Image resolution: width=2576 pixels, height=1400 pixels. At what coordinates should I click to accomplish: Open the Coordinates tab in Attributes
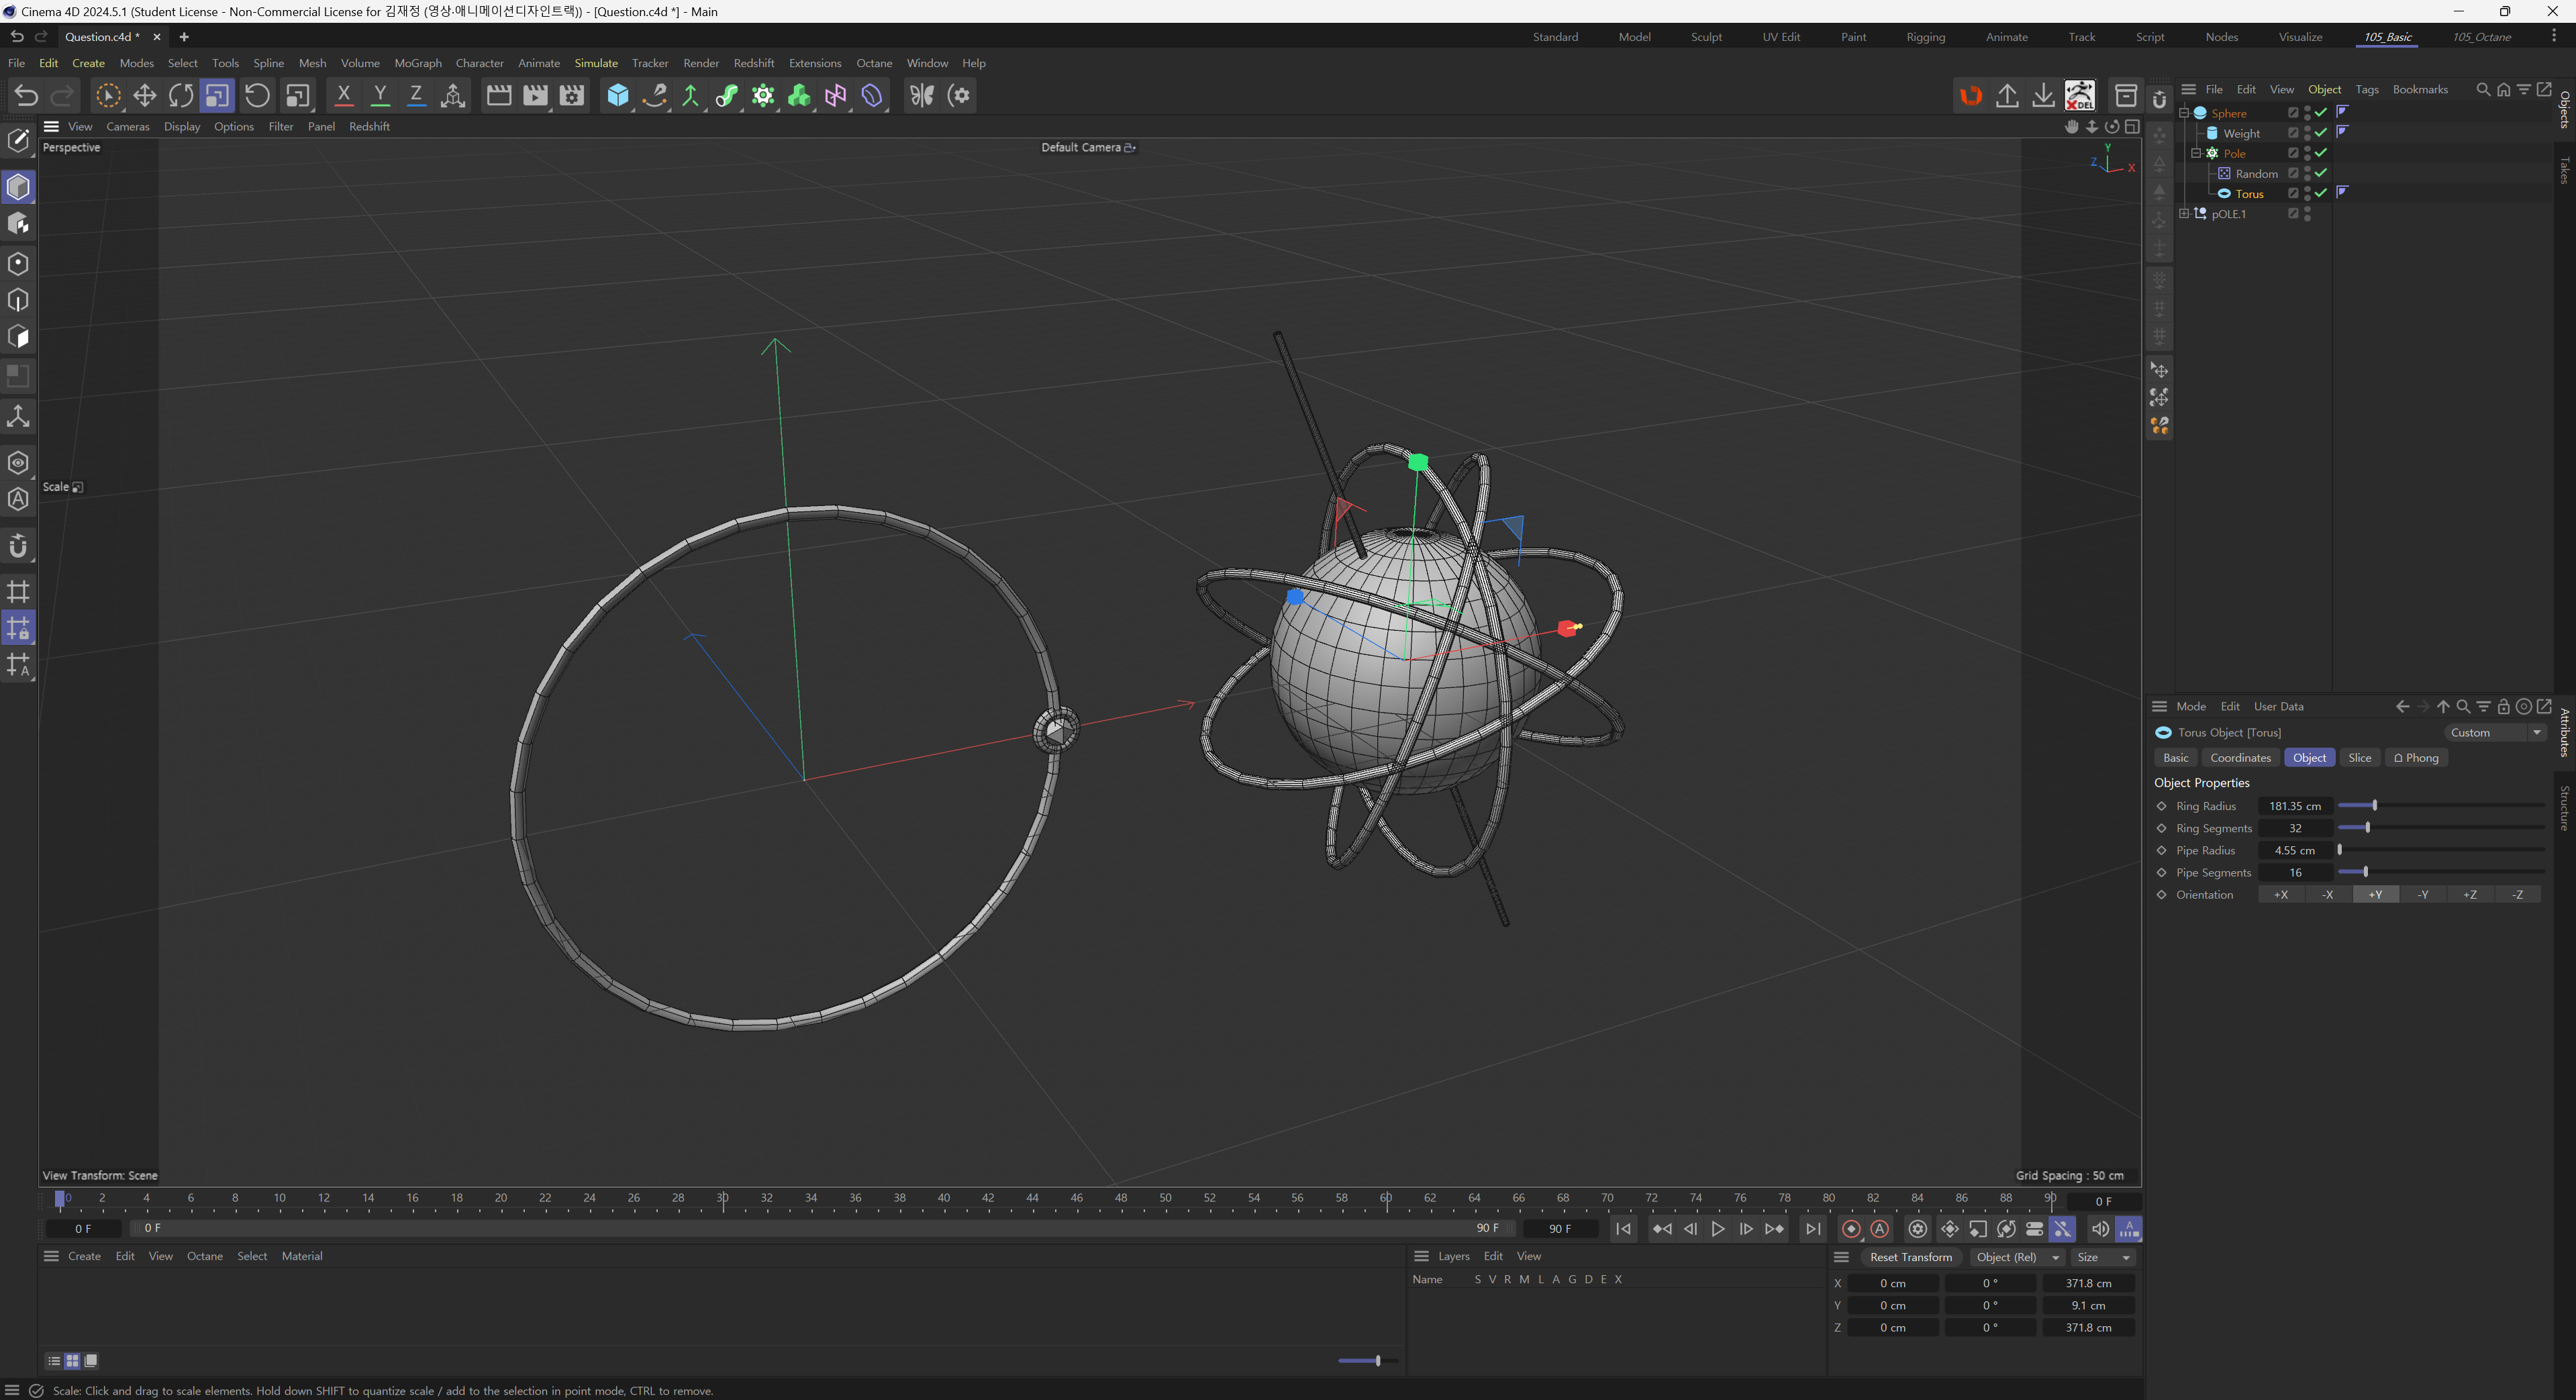coord(2240,758)
